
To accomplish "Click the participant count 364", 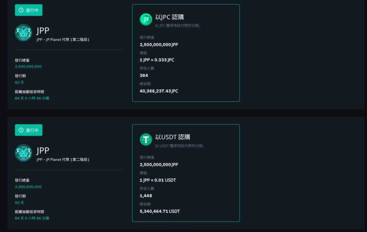I will (x=144, y=75).
